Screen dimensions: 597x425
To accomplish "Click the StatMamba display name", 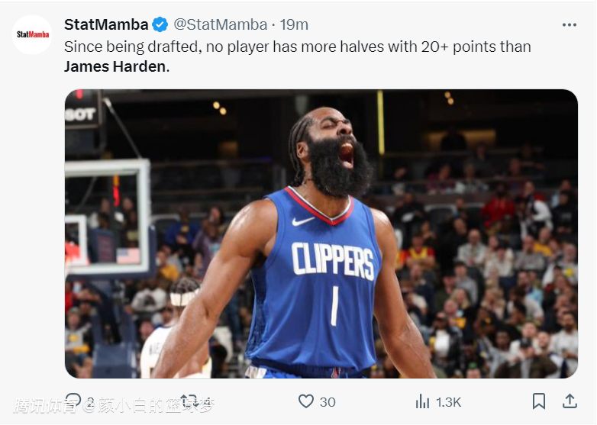I will 106,25.
